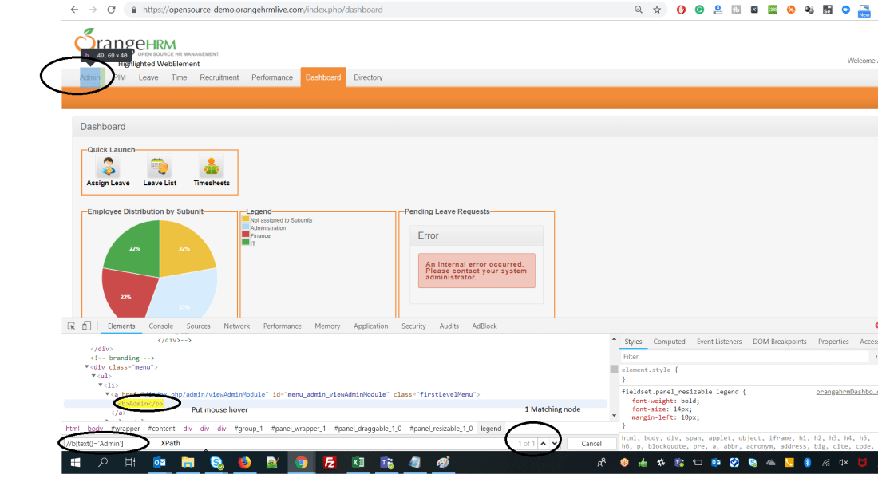Switch to the Directory tab in OrangeHRM
The image size is (878, 494).
[x=367, y=77]
